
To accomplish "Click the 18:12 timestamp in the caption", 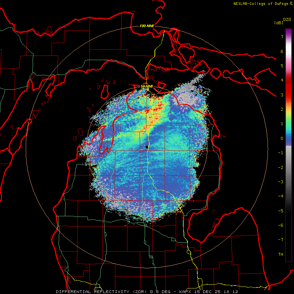I will click(232, 292).
